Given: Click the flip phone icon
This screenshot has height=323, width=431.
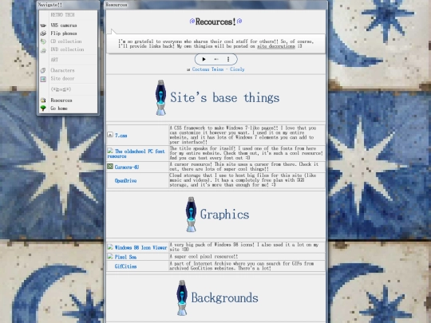Looking at the screenshot, I should point(43,33).
